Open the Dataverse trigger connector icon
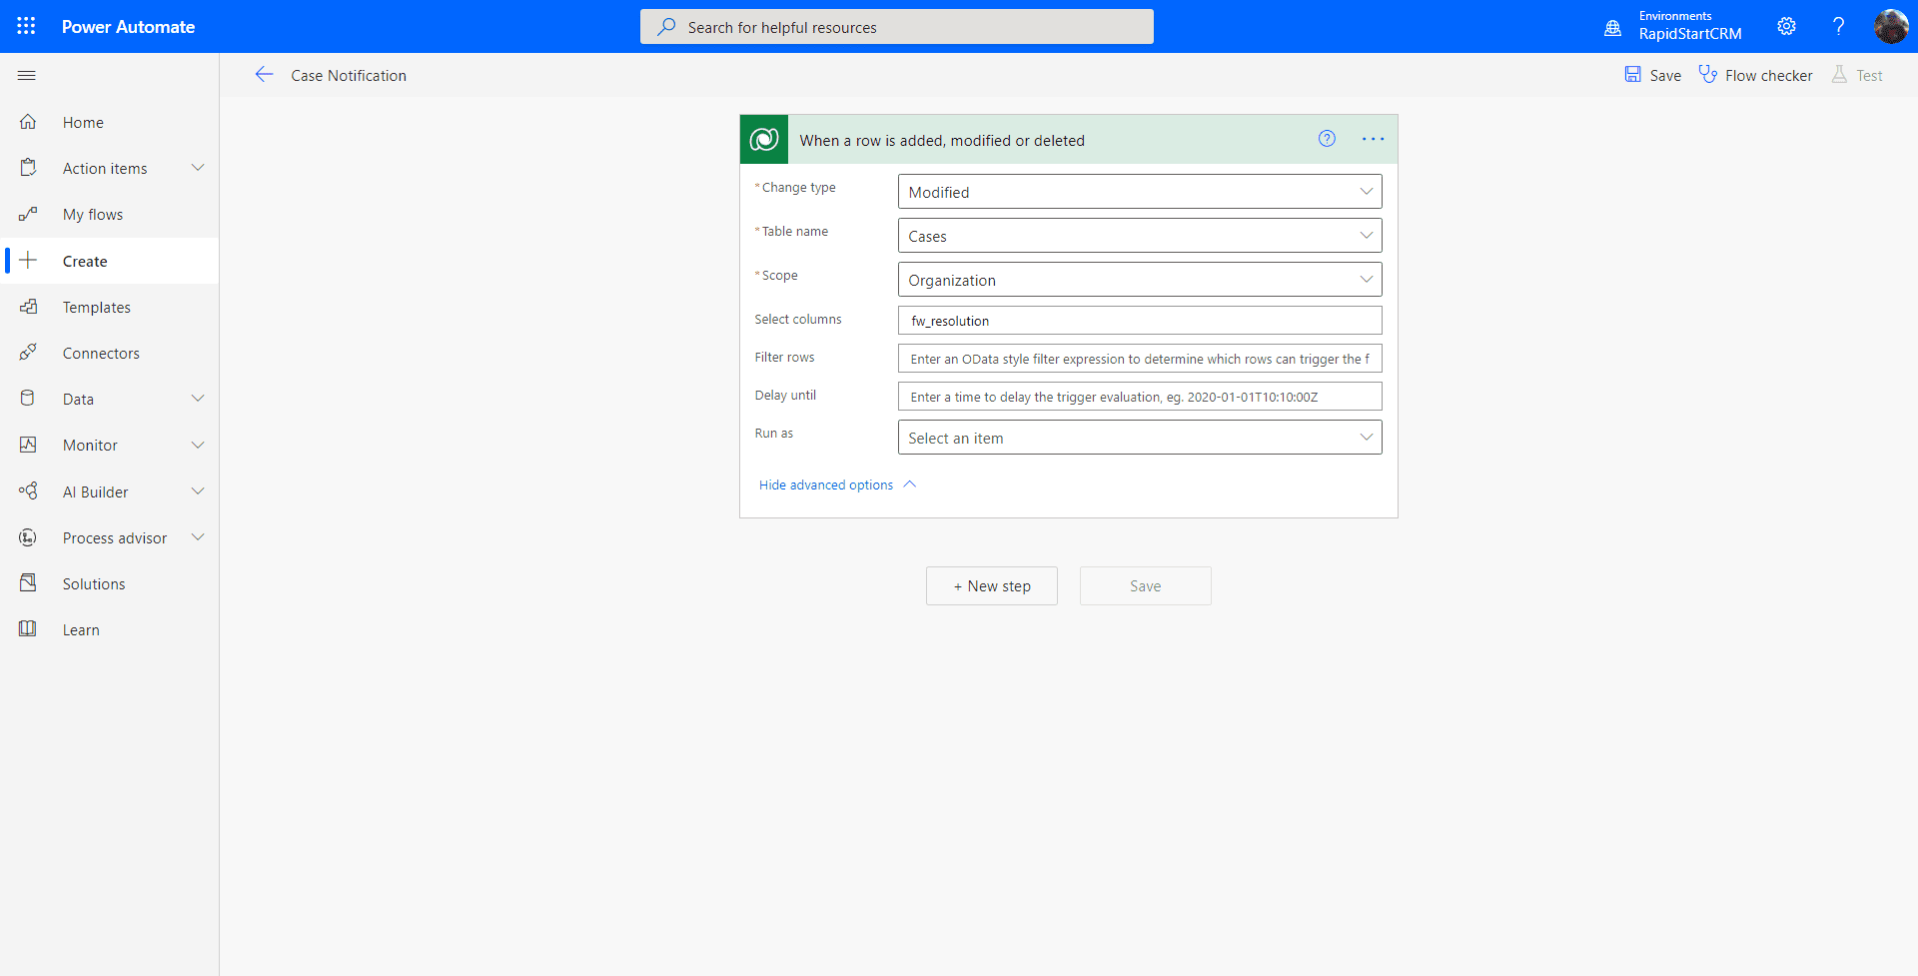This screenshot has width=1918, height=976. [x=763, y=139]
